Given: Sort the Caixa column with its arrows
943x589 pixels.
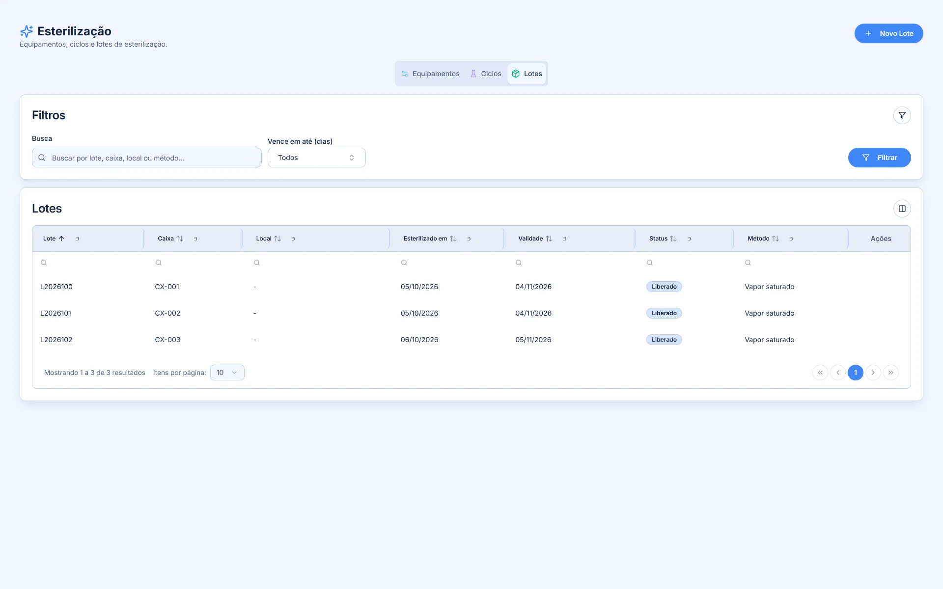Looking at the screenshot, I should point(180,239).
